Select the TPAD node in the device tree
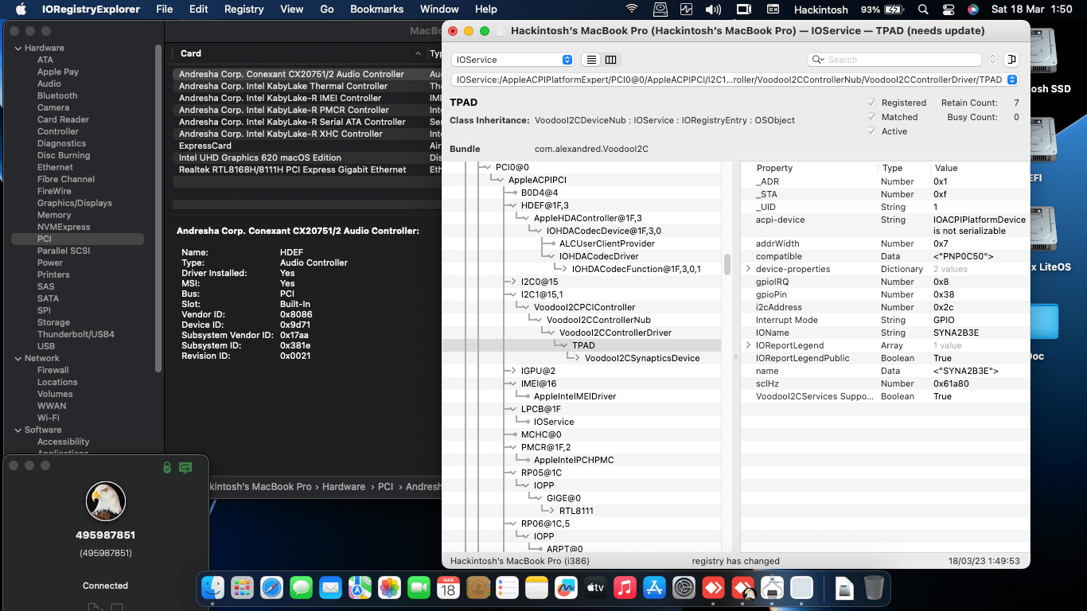1087x611 pixels. (583, 345)
